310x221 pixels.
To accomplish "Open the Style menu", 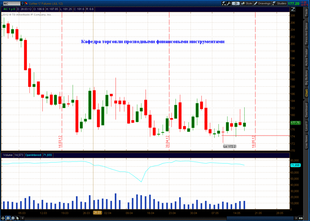I will click(247, 3).
